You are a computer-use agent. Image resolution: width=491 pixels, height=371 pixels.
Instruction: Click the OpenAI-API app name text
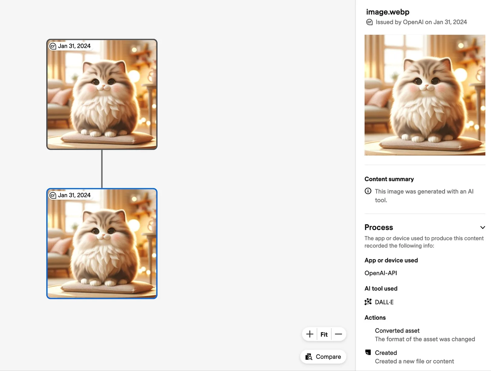tap(381, 273)
